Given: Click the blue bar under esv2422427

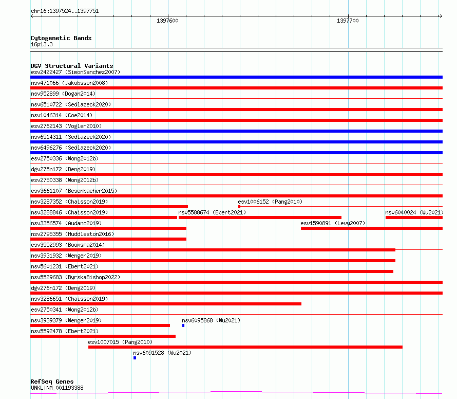Looking at the screenshot, I should 236,77.
